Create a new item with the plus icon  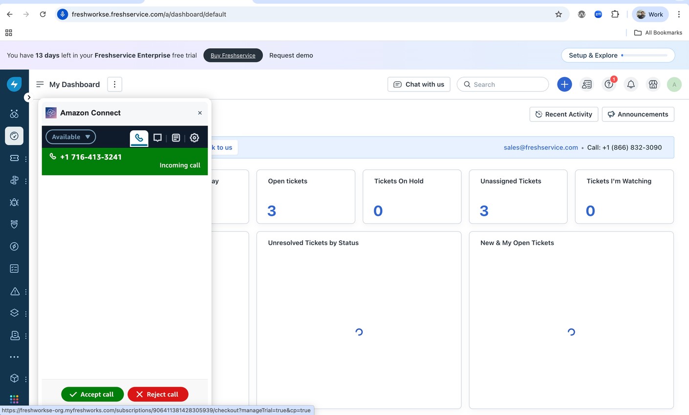click(x=564, y=84)
